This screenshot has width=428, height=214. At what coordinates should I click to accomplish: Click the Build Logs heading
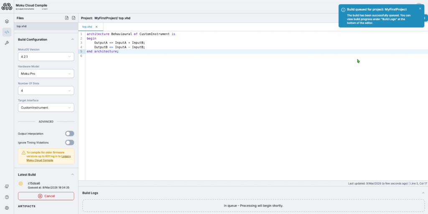[x=90, y=193]
